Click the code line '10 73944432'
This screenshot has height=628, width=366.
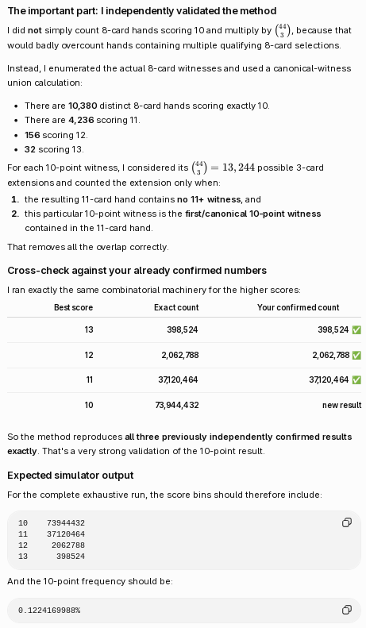(52, 522)
